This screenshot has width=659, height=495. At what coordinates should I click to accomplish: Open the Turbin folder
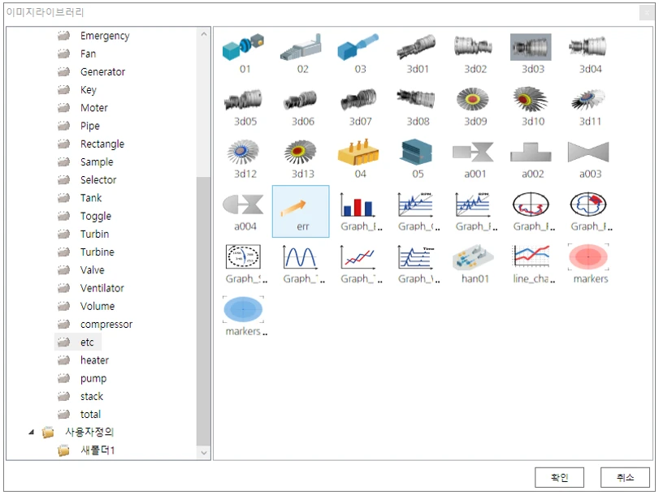click(94, 234)
